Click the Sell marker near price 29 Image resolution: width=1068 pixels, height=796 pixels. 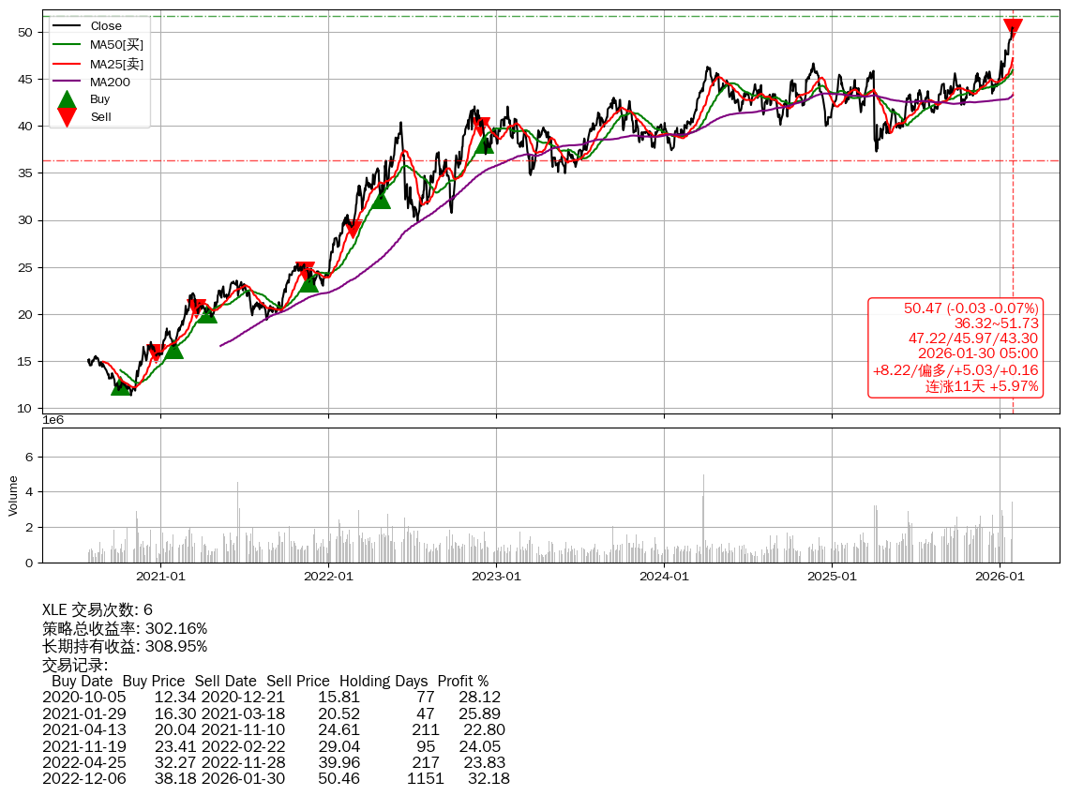353,228
